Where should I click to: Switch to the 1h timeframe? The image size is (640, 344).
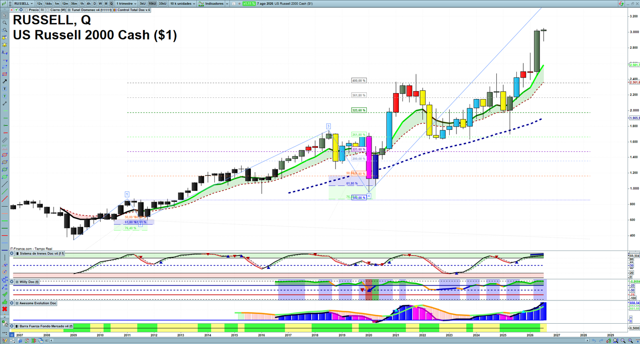tap(82, 4)
